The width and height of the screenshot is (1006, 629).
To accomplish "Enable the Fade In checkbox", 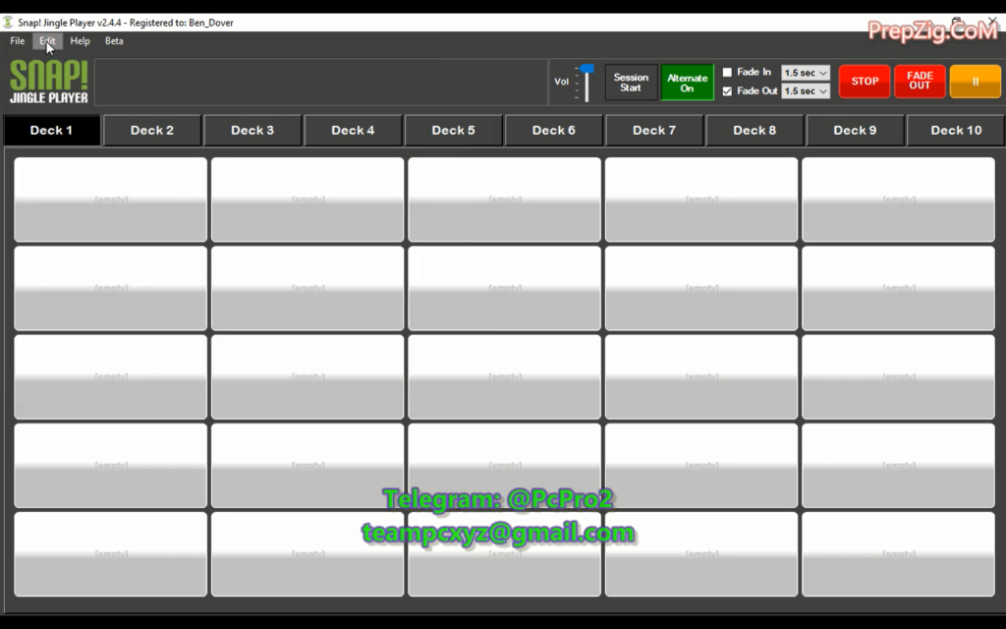I will coord(727,73).
